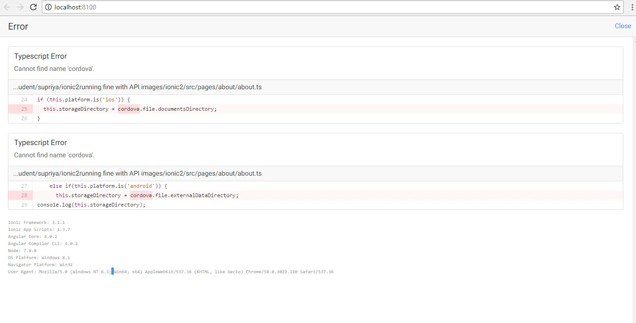Select the second 'Typescript Error' heading
636x323 pixels.
pyautogui.click(x=40, y=143)
